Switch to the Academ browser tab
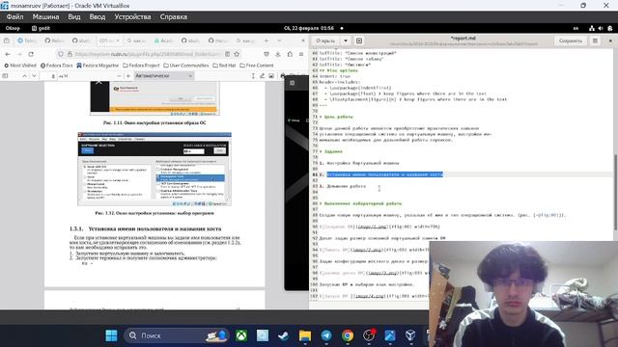618x347 pixels. (x=163, y=40)
